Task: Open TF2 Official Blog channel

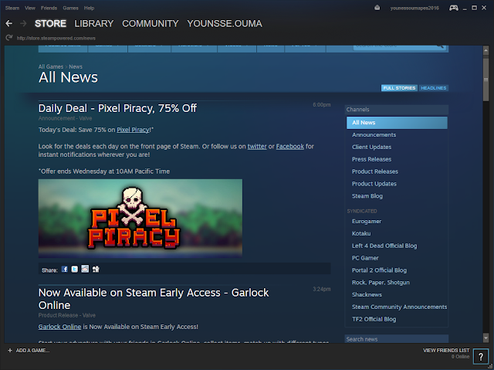Action: click(x=374, y=319)
